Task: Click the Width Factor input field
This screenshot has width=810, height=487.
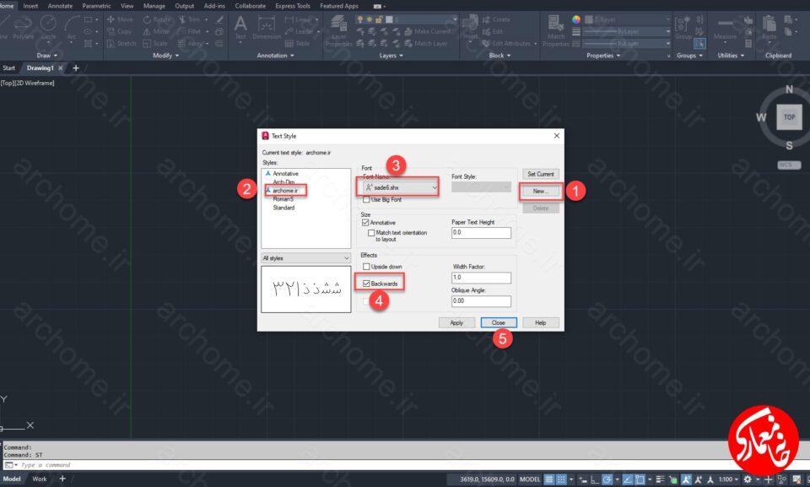Action: pyautogui.click(x=481, y=278)
